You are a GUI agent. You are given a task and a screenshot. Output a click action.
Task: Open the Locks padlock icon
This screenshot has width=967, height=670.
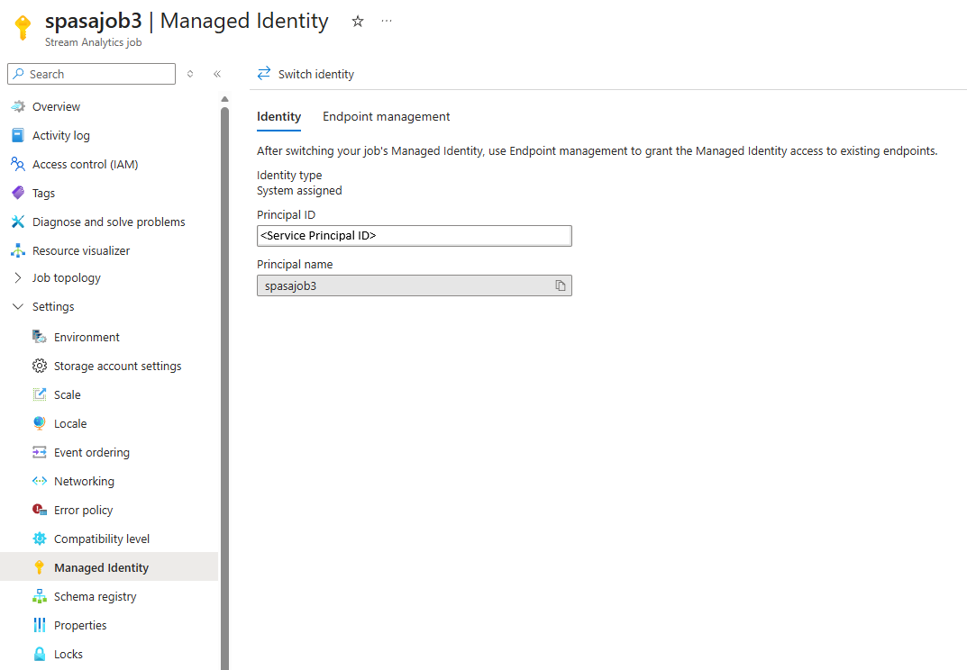click(x=40, y=654)
